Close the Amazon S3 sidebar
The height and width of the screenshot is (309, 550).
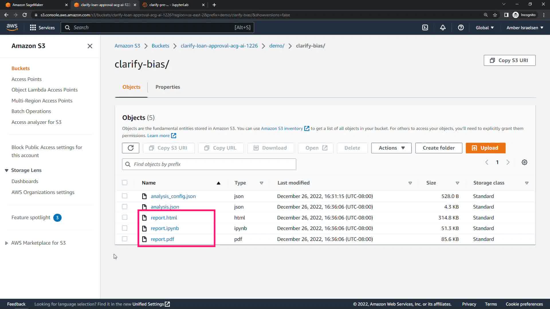coord(90,46)
